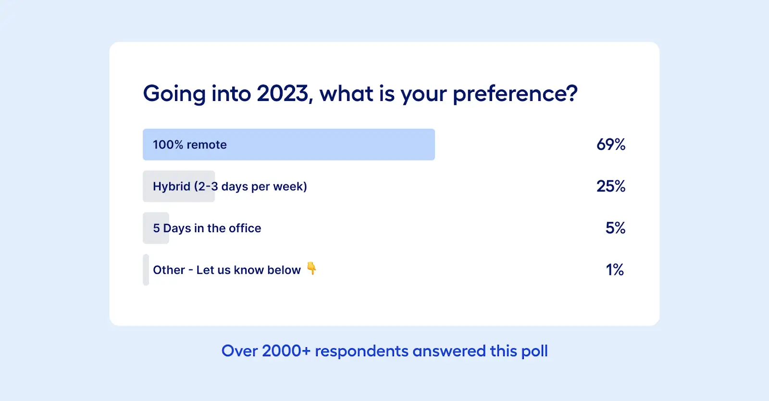Click the 69% result value
The height and width of the screenshot is (401, 769).
(611, 144)
